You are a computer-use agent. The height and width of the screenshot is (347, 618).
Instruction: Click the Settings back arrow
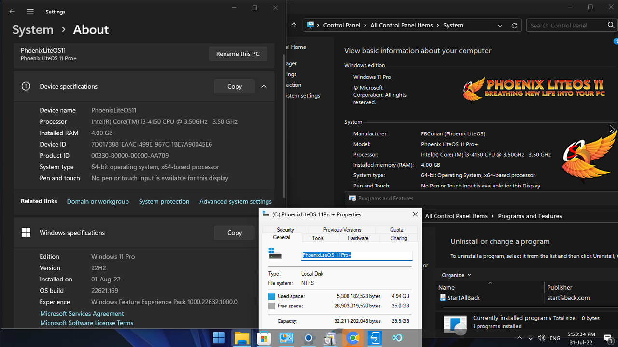point(12,12)
